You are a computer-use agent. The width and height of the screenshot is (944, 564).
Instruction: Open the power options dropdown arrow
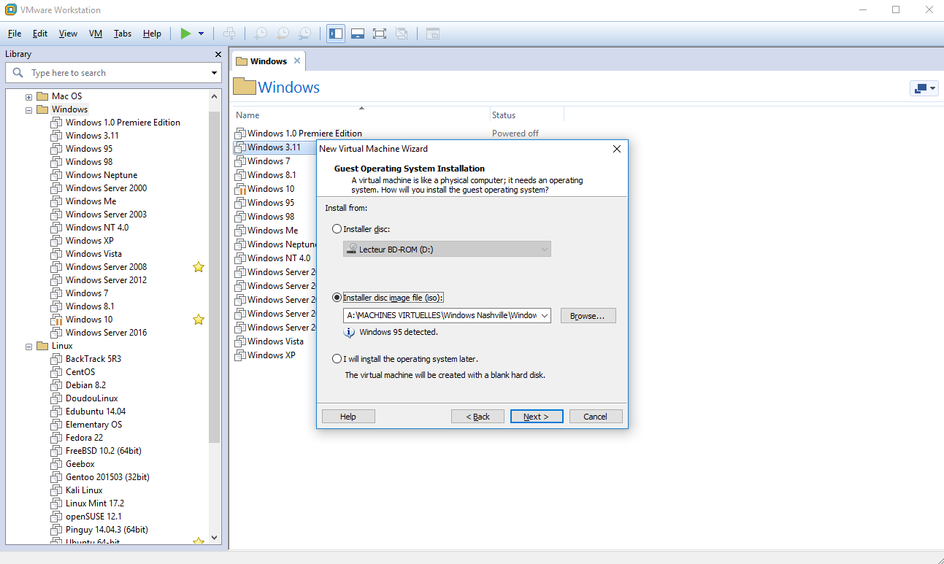point(201,34)
